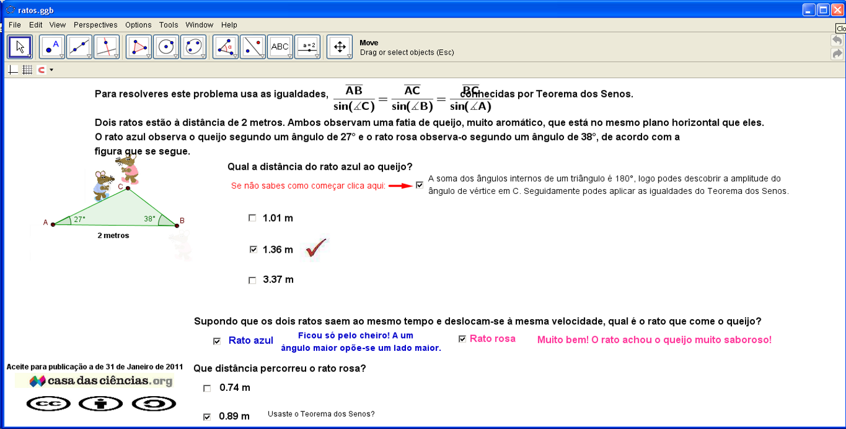Click the red "Se não sabes como começar" text
Image resolution: width=846 pixels, height=429 pixels.
tap(308, 186)
